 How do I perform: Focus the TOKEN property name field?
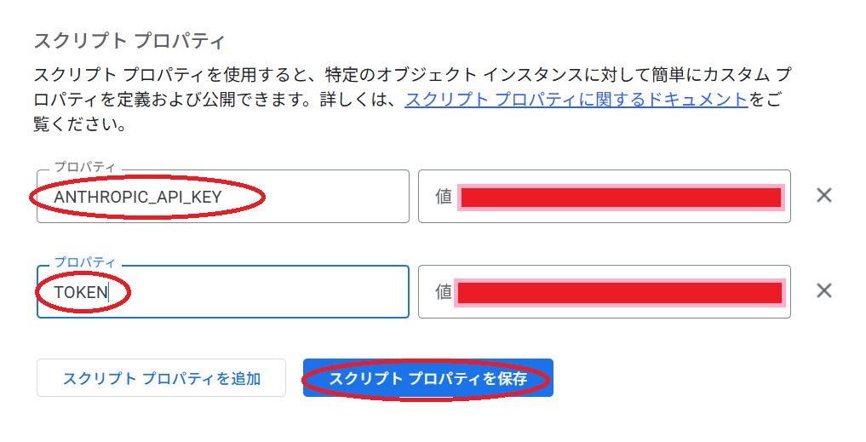tap(222, 292)
